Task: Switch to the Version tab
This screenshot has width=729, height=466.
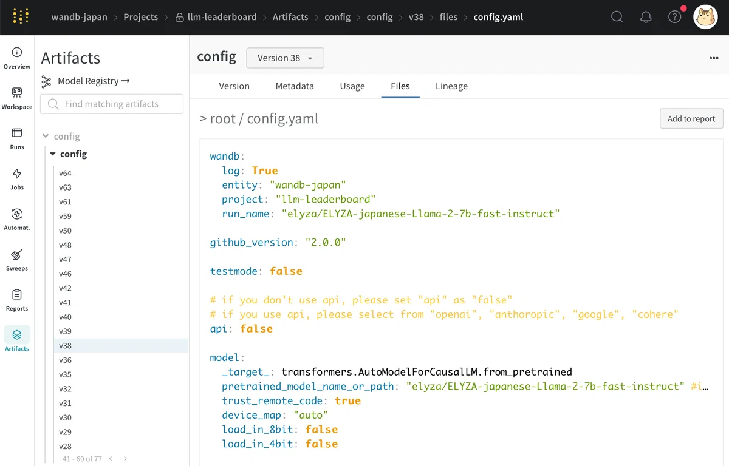Action: pos(234,86)
